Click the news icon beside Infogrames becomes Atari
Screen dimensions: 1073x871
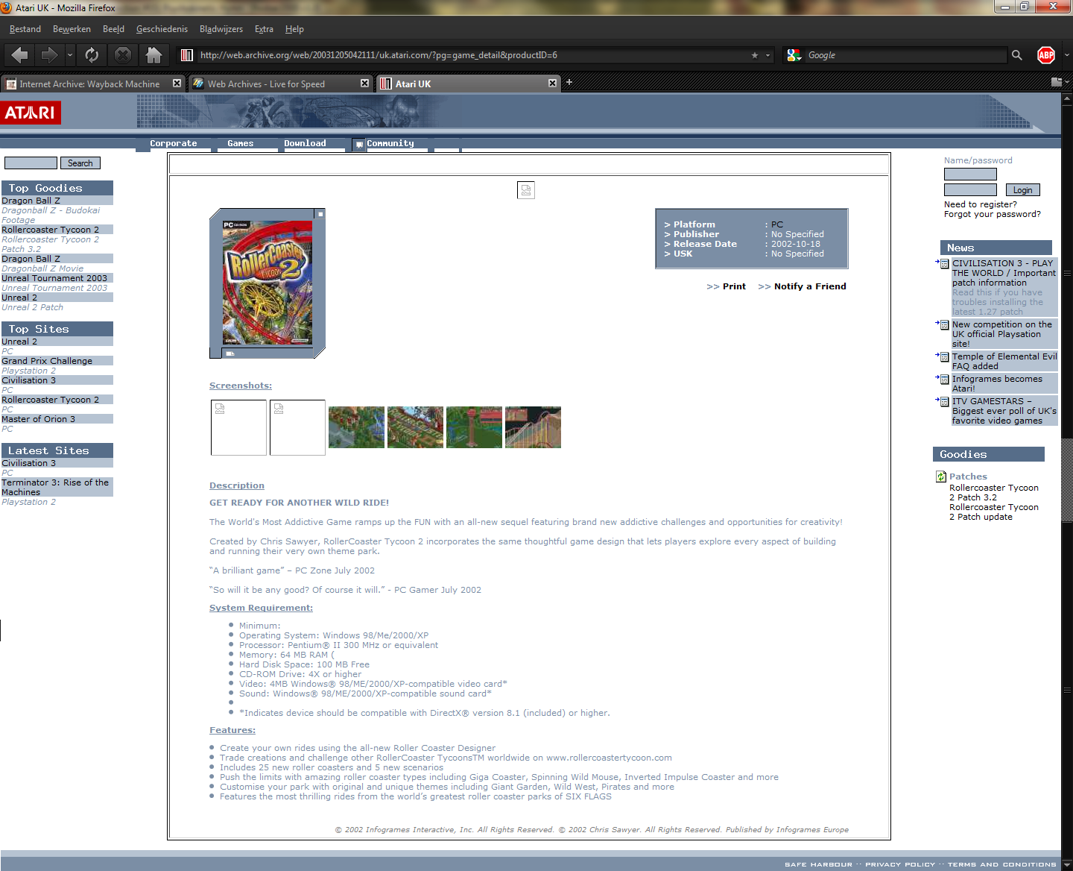[x=944, y=379]
